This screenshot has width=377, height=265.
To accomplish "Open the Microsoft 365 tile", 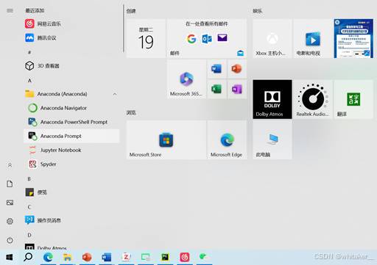I will [x=186, y=79].
